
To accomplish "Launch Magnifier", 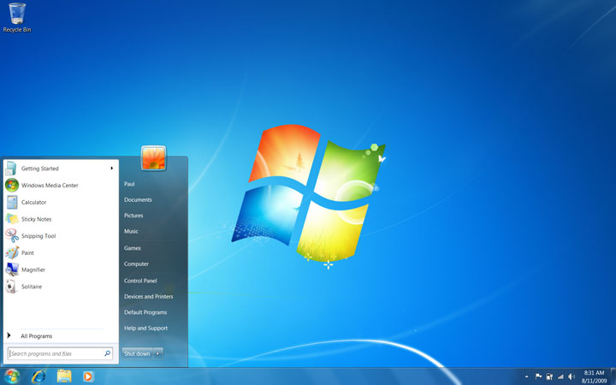I will [33, 269].
